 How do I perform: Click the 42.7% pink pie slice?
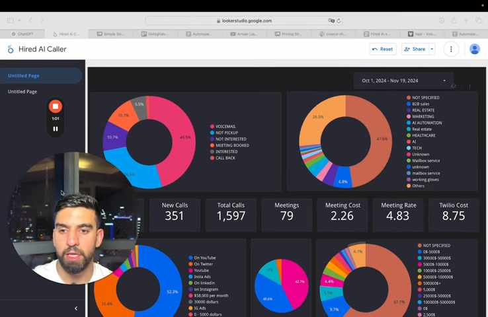click(296, 281)
